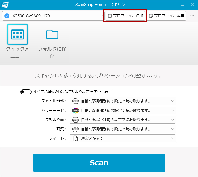Expand the フィード dropdown showing 通常スキャン

[x=123, y=138]
